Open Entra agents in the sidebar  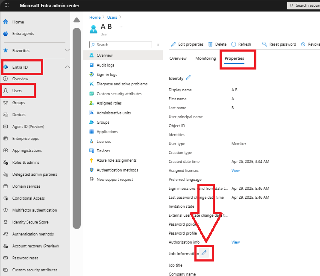pyautogui.click(x=23, y=34)
